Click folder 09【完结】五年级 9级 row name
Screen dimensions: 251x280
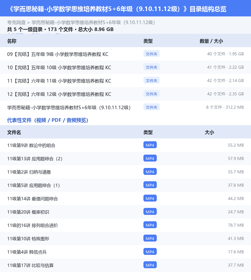(58, 54)
